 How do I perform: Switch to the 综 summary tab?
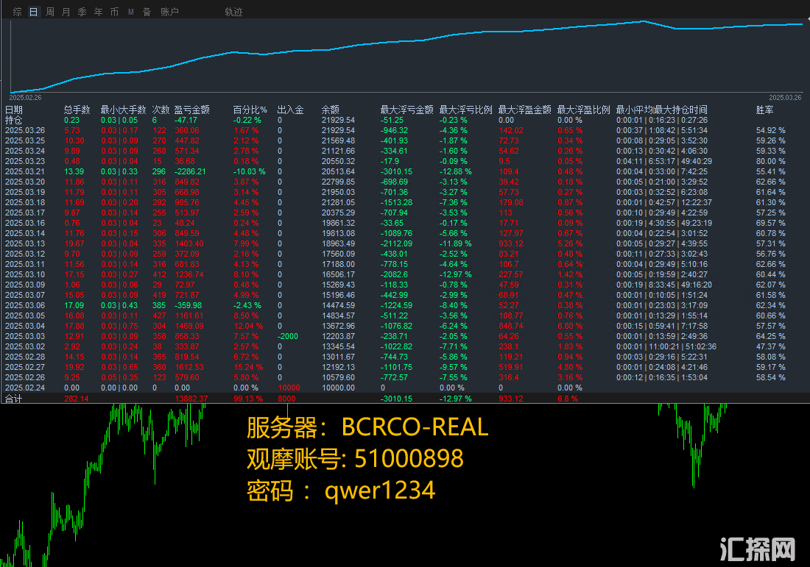(x=18, y=12)
